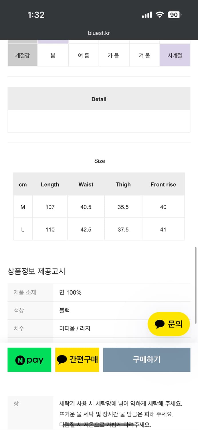The height and width of the screenshot is (430, 198).
Task: Tap the 간편구매 quick purchase button
Action: pyautogui.click(x=77, y=359)
